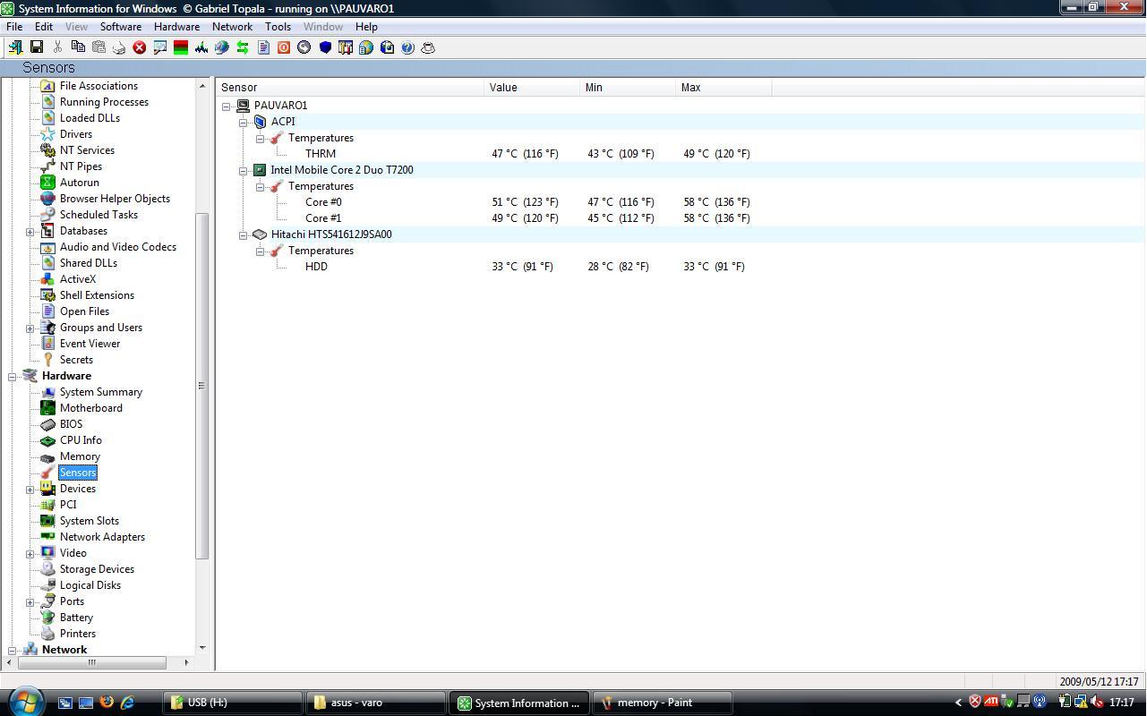Click the ATI tray icon
The width and height of the screenshot is (1147, 716).
pos(991,702)
